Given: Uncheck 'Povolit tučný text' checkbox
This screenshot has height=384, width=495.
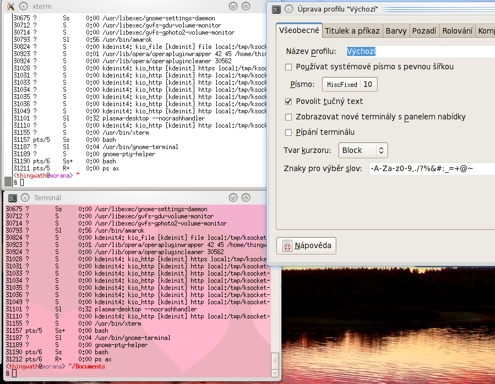Looking at the screenshot, I should coord(288,102).
